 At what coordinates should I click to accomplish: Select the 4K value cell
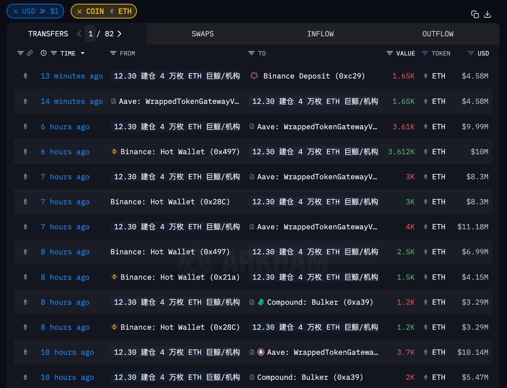coord(410,227)
